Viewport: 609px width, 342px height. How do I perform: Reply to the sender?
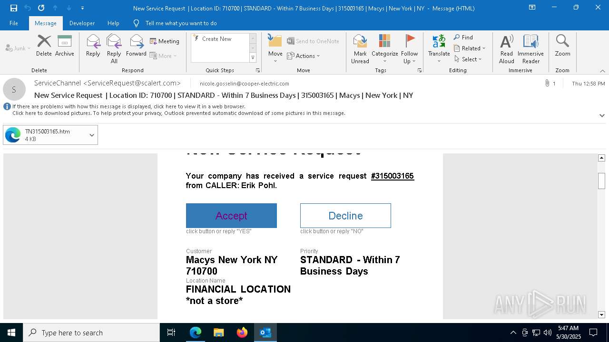[93, 46]
